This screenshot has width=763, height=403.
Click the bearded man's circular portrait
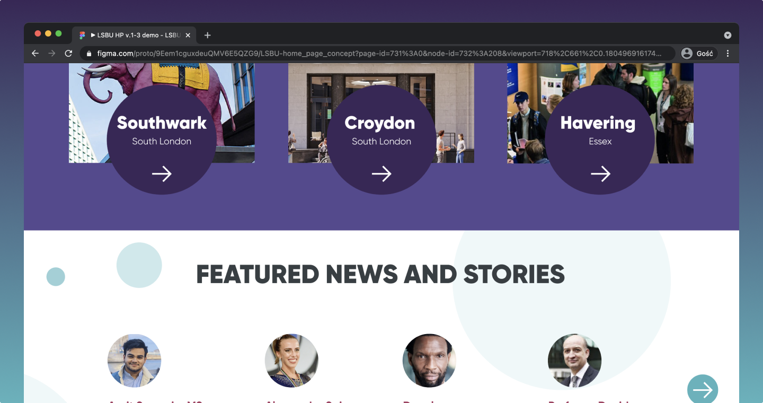429,361
